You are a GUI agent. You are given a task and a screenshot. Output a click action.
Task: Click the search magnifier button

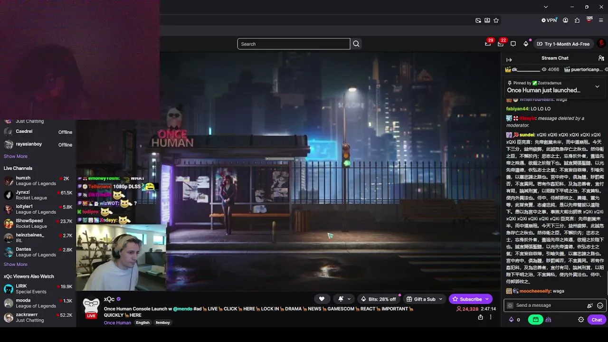pyautogui.click(x=356, y=44)
